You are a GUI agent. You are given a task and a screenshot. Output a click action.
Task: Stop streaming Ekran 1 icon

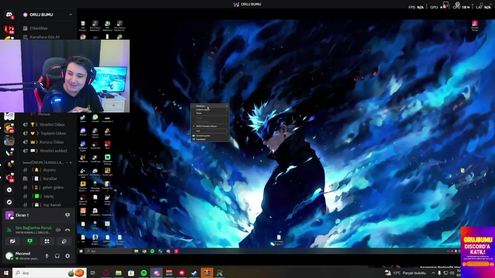point(67,215)
